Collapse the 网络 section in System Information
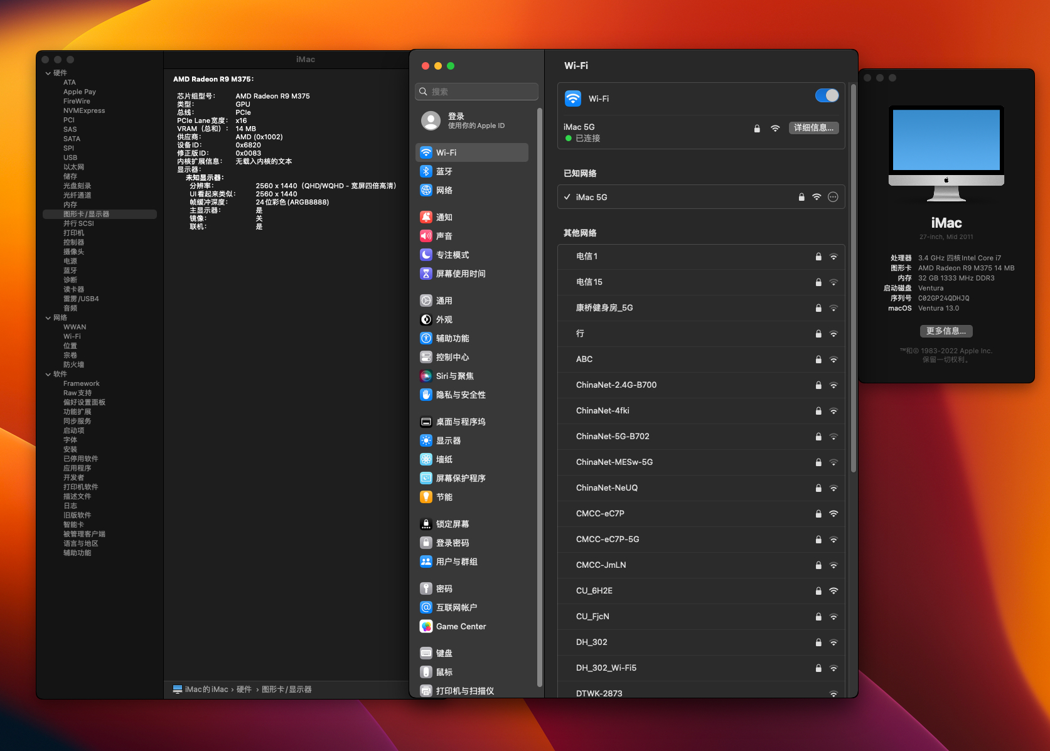 click(x=48, y=318)
